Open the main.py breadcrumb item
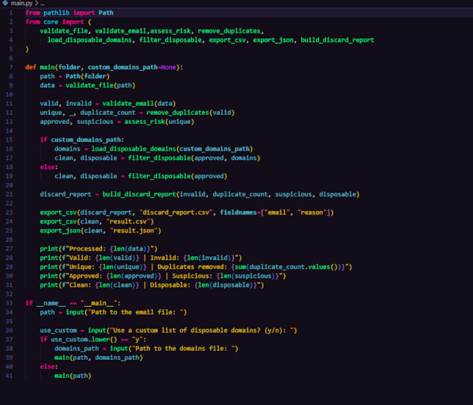Screen dimensions: 473x405 22,3
